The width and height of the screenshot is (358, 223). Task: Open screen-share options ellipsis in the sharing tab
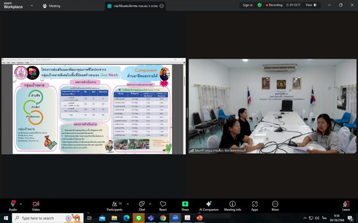point(162,6)
